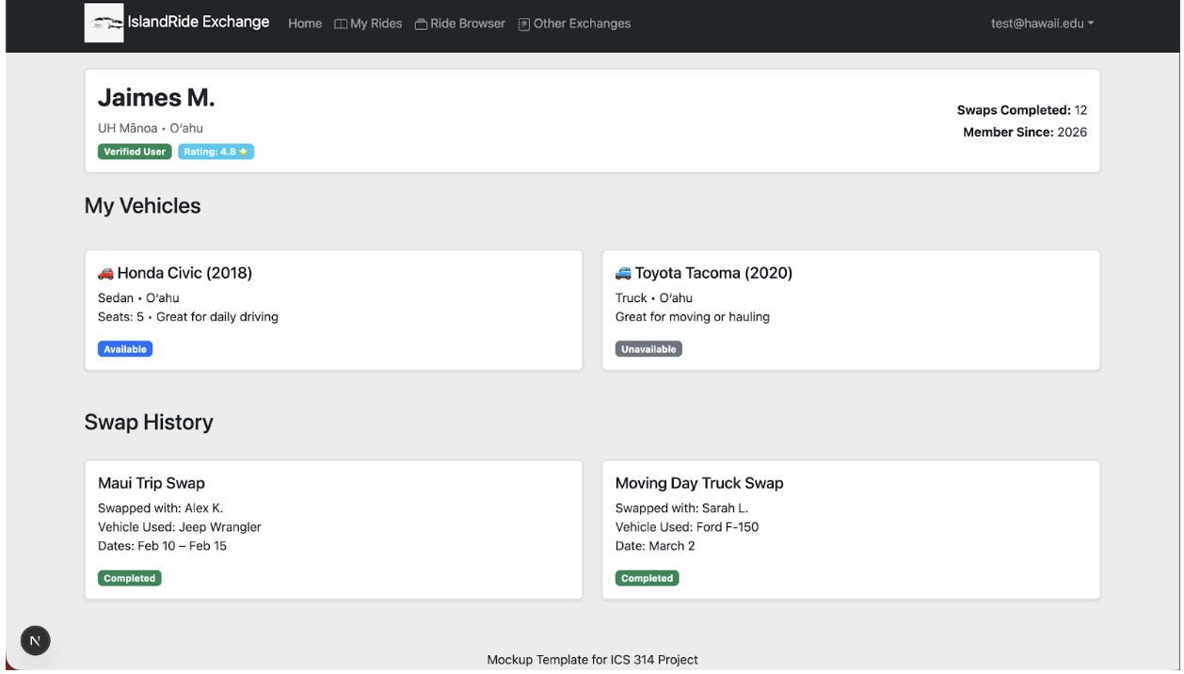
Task: Click the Verified User badge
Action: coord(134,151)
